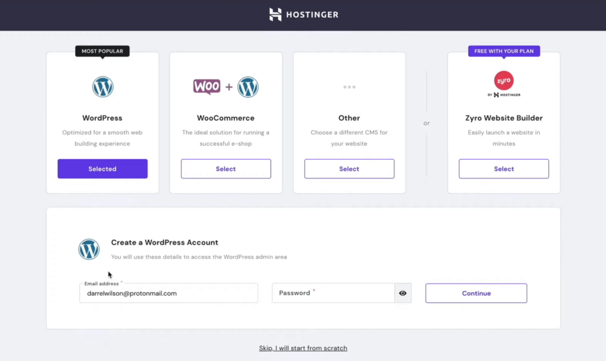Click Create a WordPress Account heading
Image resolution: width=606 pixels, height=361 pixels.
[165, 242]
